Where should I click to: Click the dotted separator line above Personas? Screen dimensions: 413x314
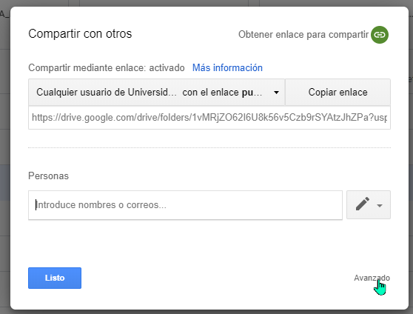point(209,147)
